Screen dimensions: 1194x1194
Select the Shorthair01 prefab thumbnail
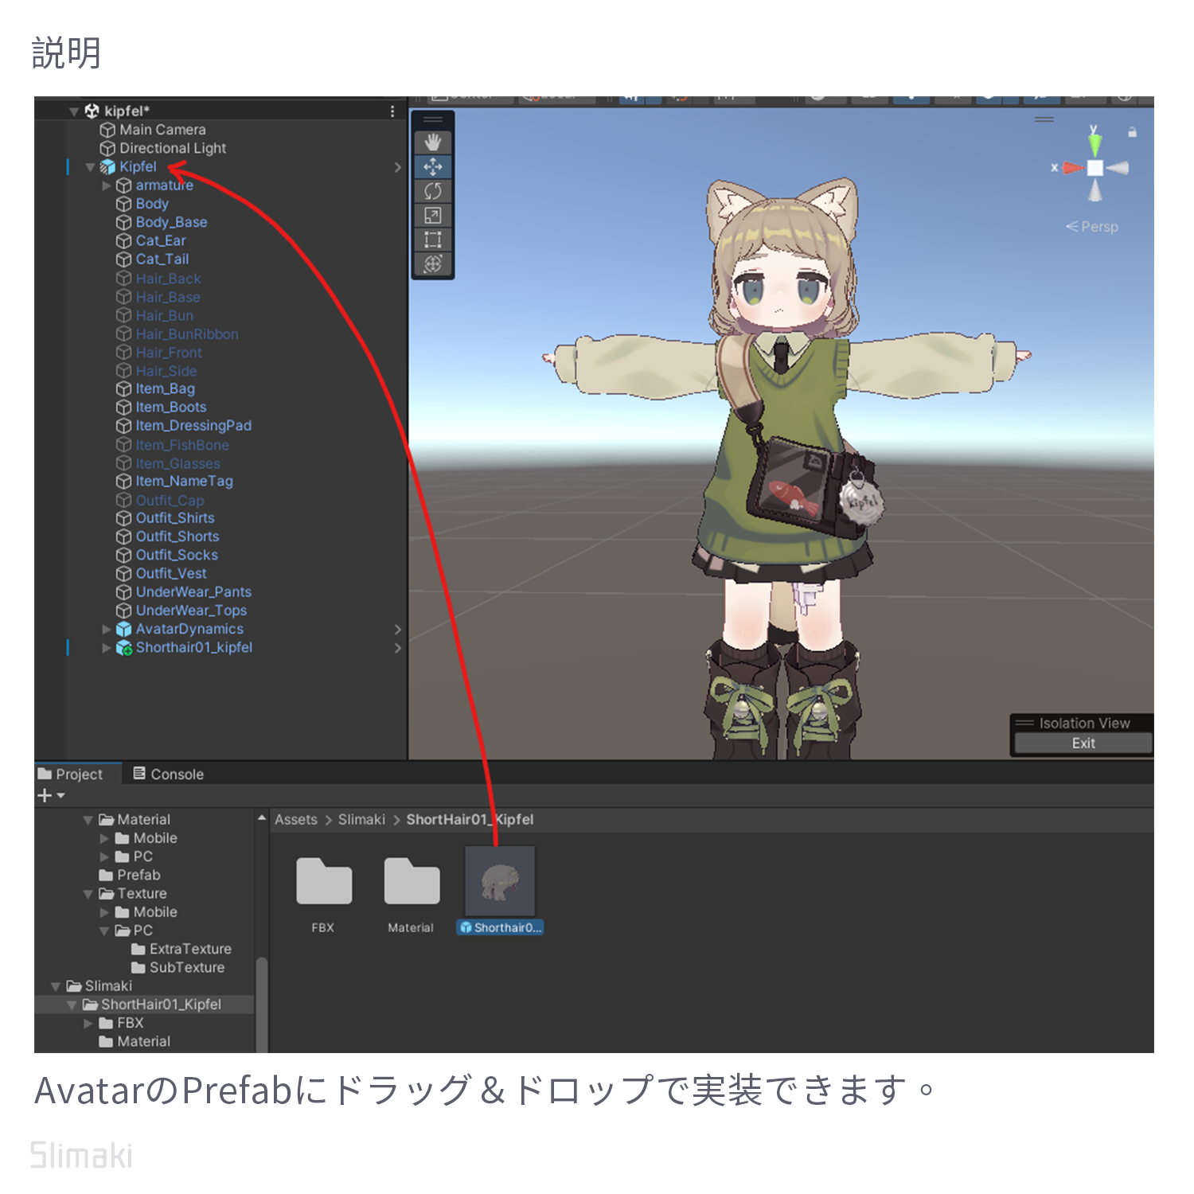[x=499, y=882]
